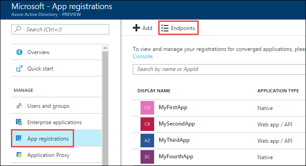Click the plus icon beside Add
The height and width of the screenshot is (166, 306).
tap(136, 28)
